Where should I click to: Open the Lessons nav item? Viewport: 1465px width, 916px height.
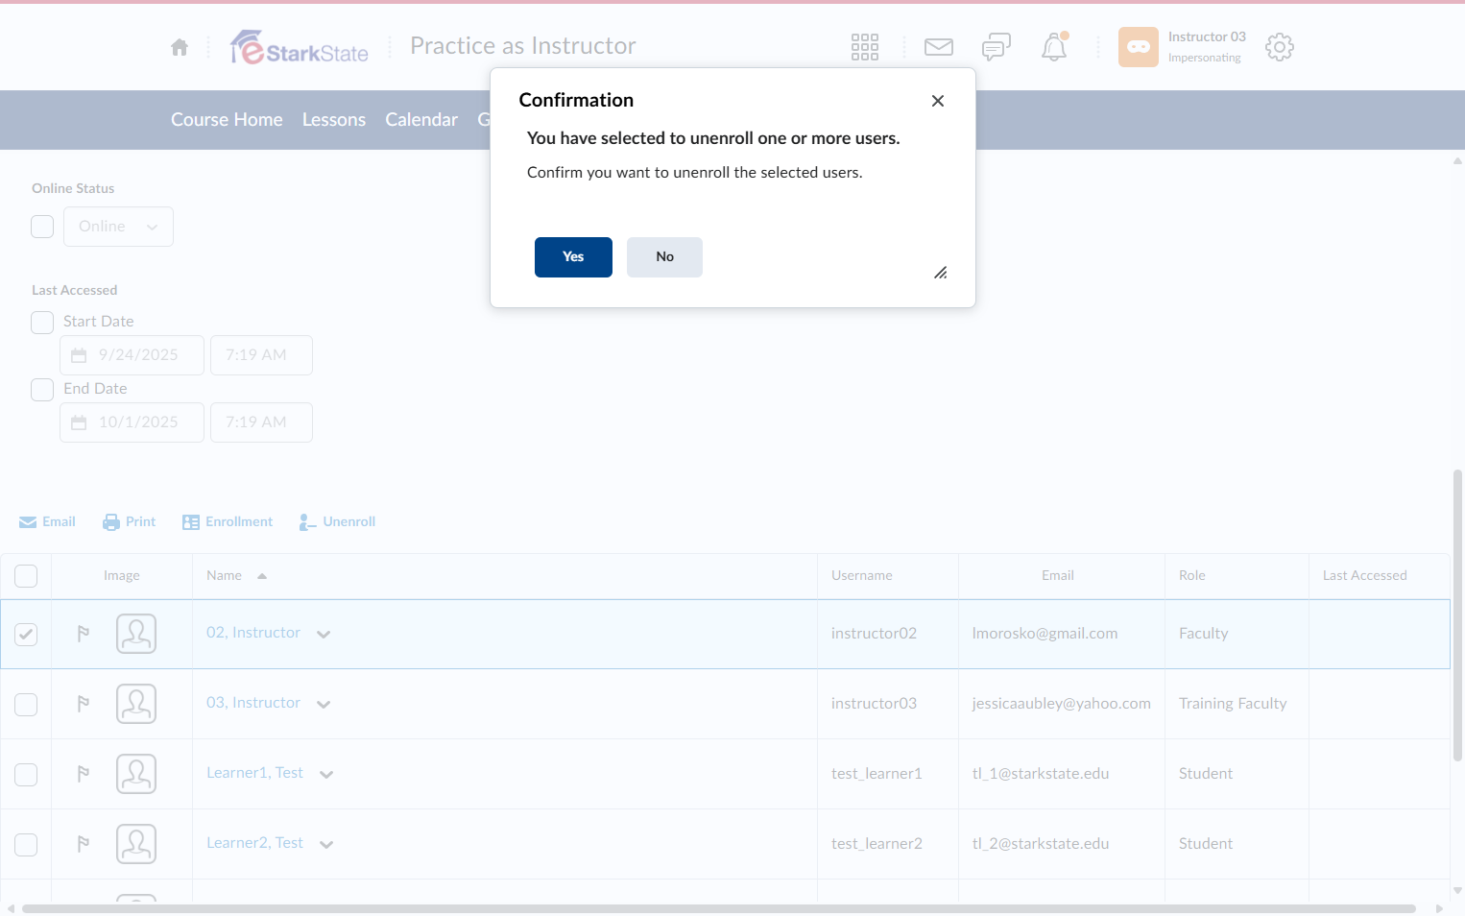point(334,120)
